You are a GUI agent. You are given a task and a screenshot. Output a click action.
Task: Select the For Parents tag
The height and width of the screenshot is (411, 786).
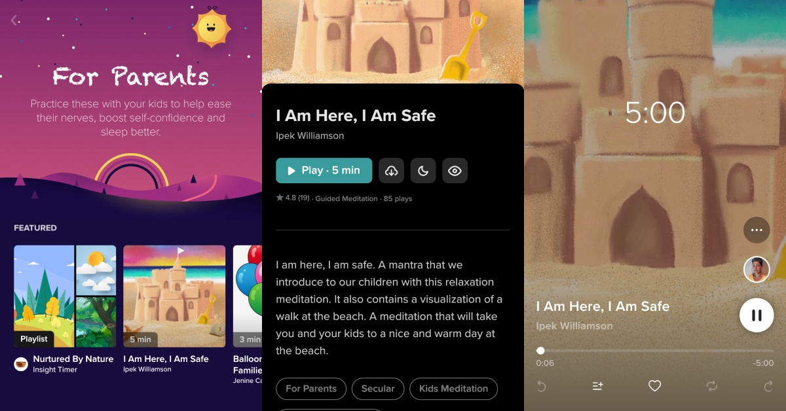click(x=311, y=389)
